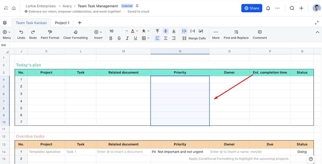Click the Clear Formatting eraser icon
322x164 pixels.
76,32
